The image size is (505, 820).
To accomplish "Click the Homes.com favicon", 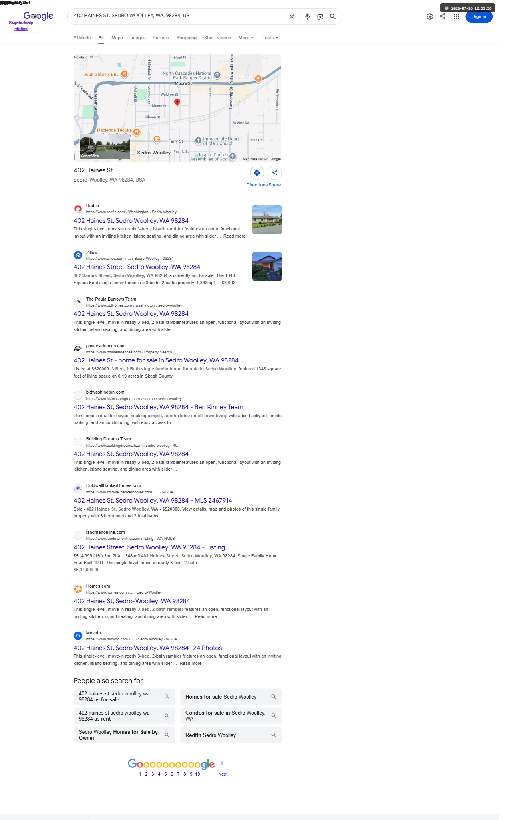I will (78, 589).
